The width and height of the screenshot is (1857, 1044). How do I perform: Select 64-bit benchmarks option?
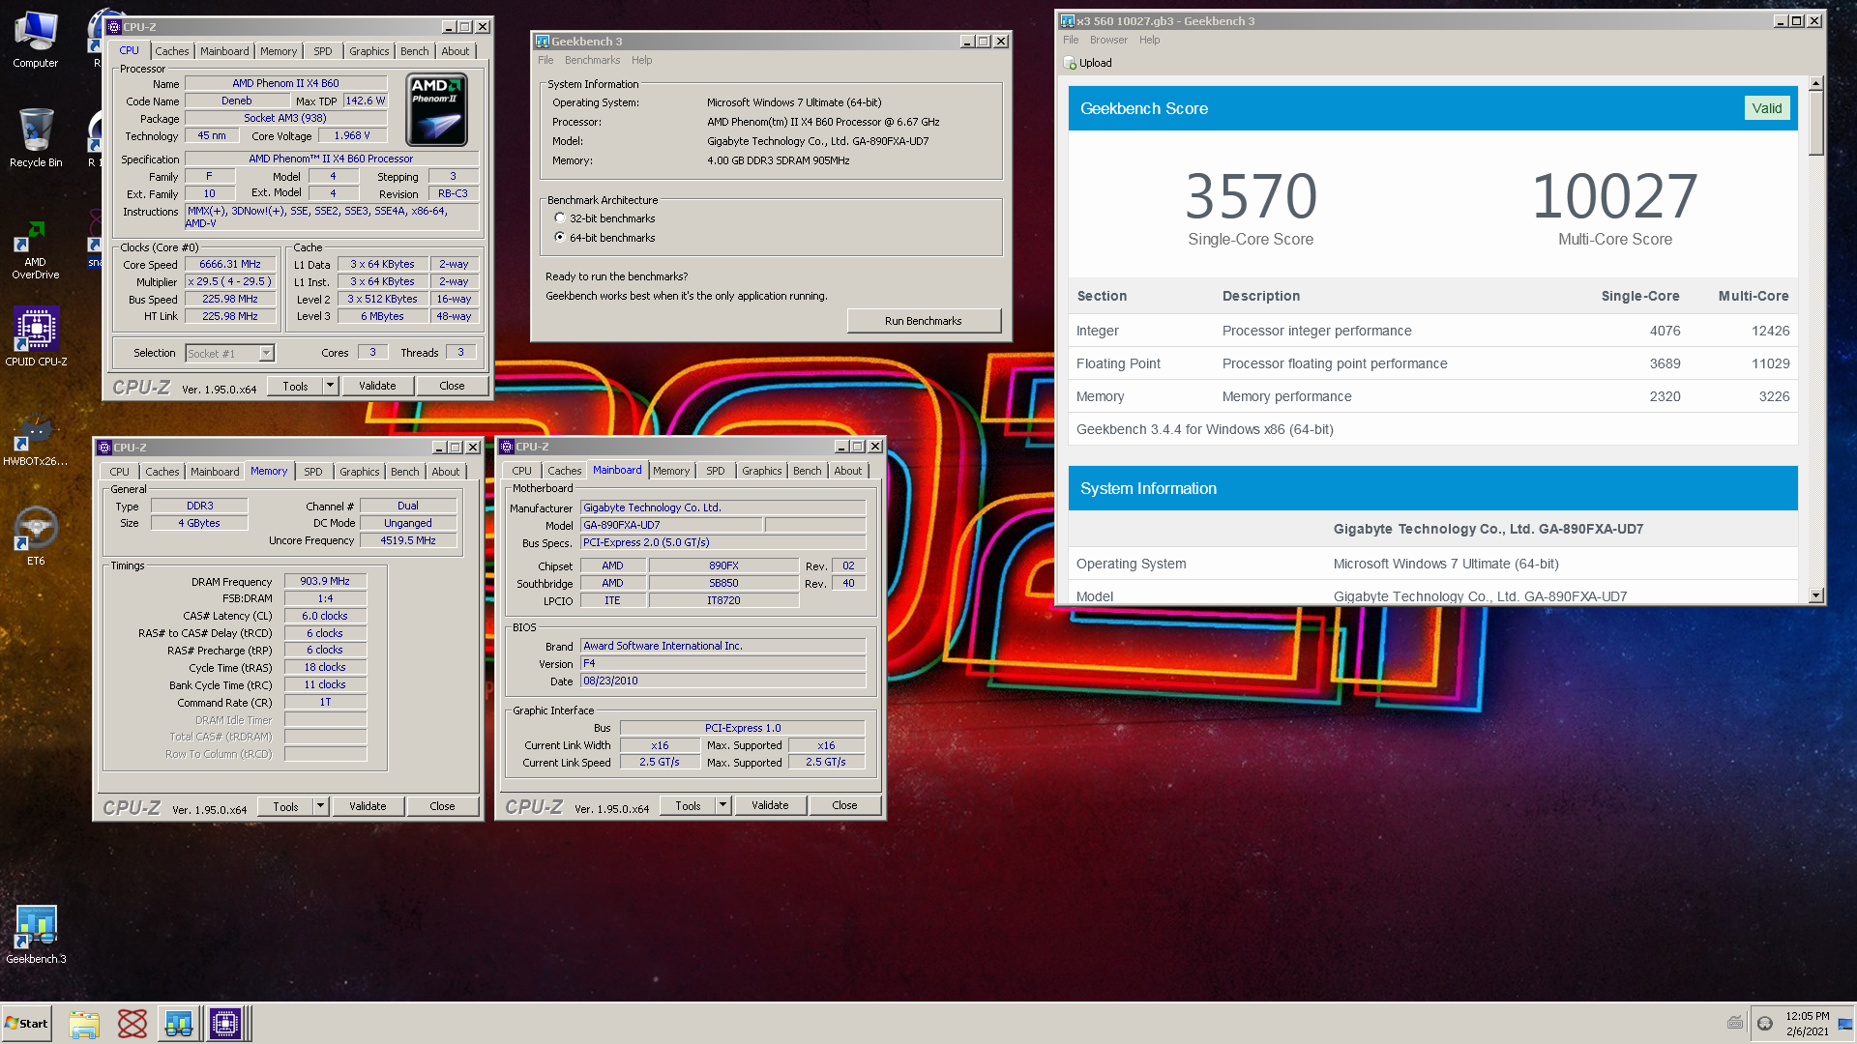tap(560, 237)
